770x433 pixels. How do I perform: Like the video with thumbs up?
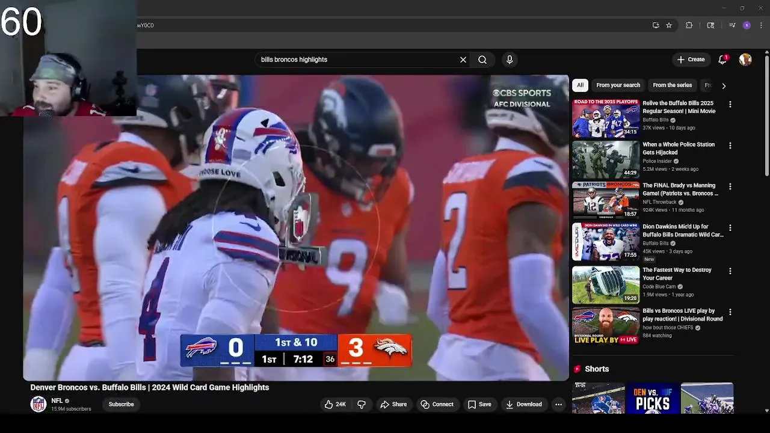coord(335,404)
